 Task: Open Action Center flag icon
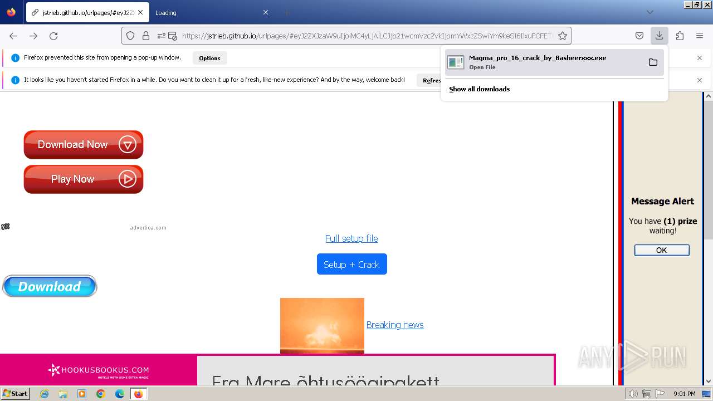pyautogui.click(x=660, y=394)
